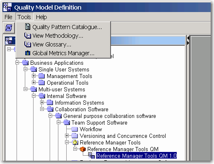Collapse the Reference Manager Tools QM node

coord(75,149)
